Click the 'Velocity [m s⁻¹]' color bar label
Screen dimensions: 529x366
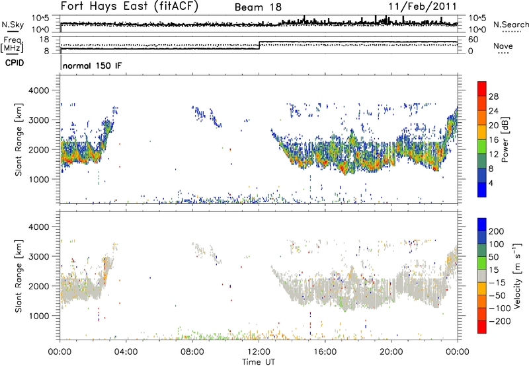tap(516, 275)
